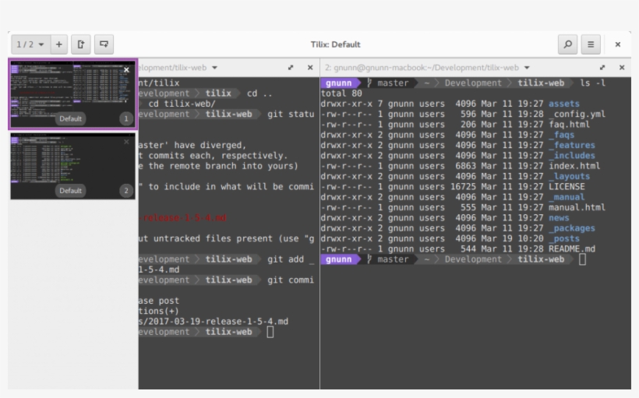Screen dimensions: 639x398
Task: Close the left terminal pane
Action: click(310, 68)
